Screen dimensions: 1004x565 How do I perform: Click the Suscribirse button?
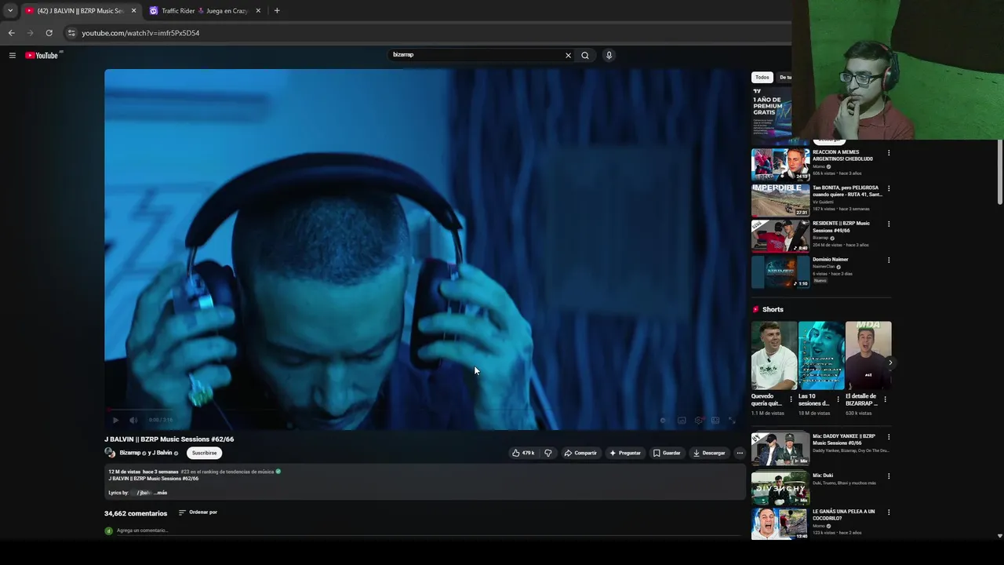coord(204,453)
